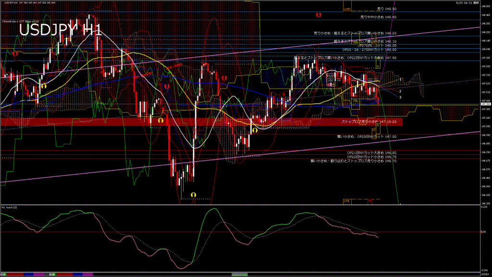492x277 pixels.
Task: Click the USDJPY H1 chart title
Action: [x=60, y=30]
